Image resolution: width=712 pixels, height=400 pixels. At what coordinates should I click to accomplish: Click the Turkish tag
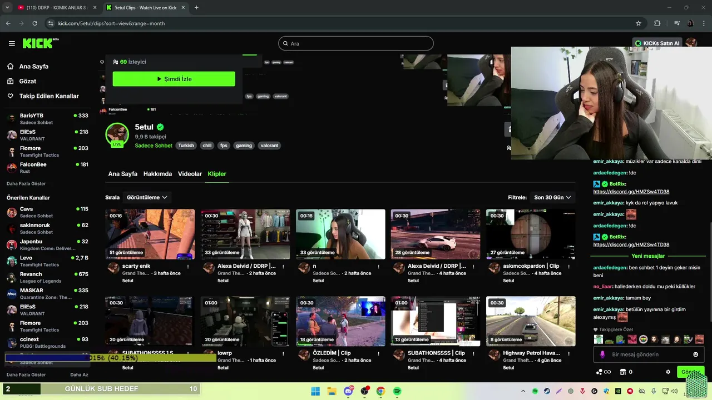click(x=186, y=146)
